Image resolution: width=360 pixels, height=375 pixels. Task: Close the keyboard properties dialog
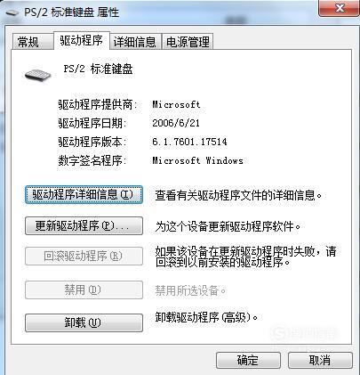click(x=340, y=8)
